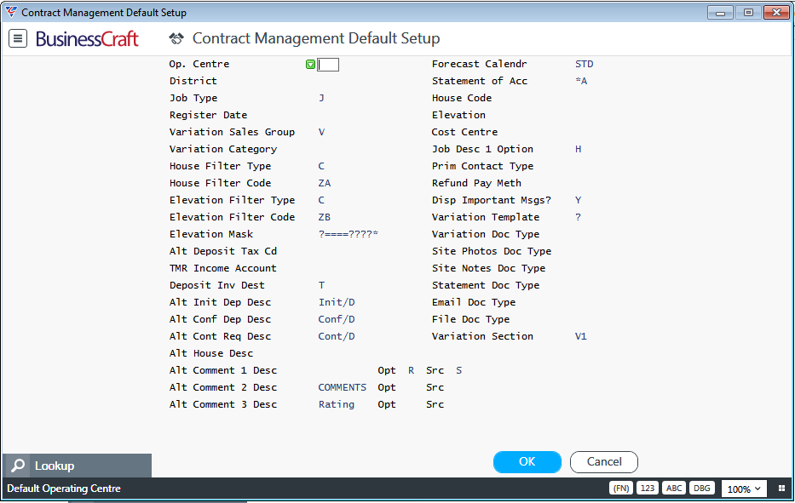
Task: Click the Site Photos Doc Type label
Action: [492, 251]
